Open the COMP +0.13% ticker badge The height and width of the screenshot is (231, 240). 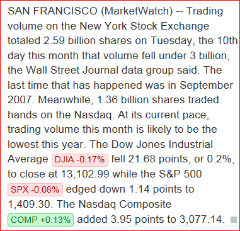[x=41, y=220]
